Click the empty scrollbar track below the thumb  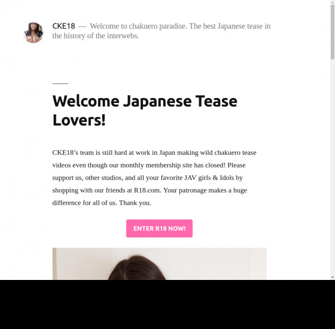333,167
